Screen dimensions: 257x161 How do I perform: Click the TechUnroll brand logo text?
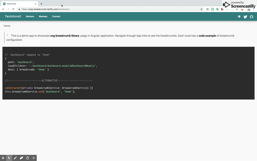(x=13, y=16)
